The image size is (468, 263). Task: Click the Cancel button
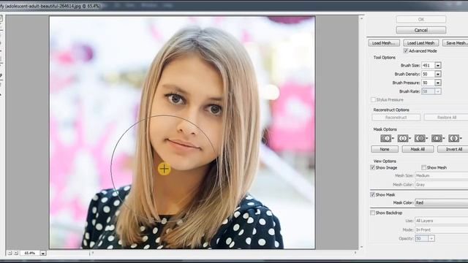tap(421, 30)
